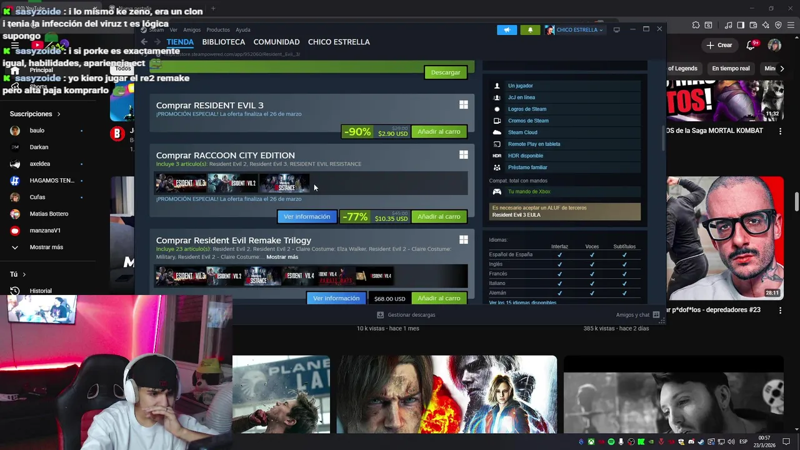Open the TIENDA tab in Steam
This screenshot has width=800, height=450.
180,42
